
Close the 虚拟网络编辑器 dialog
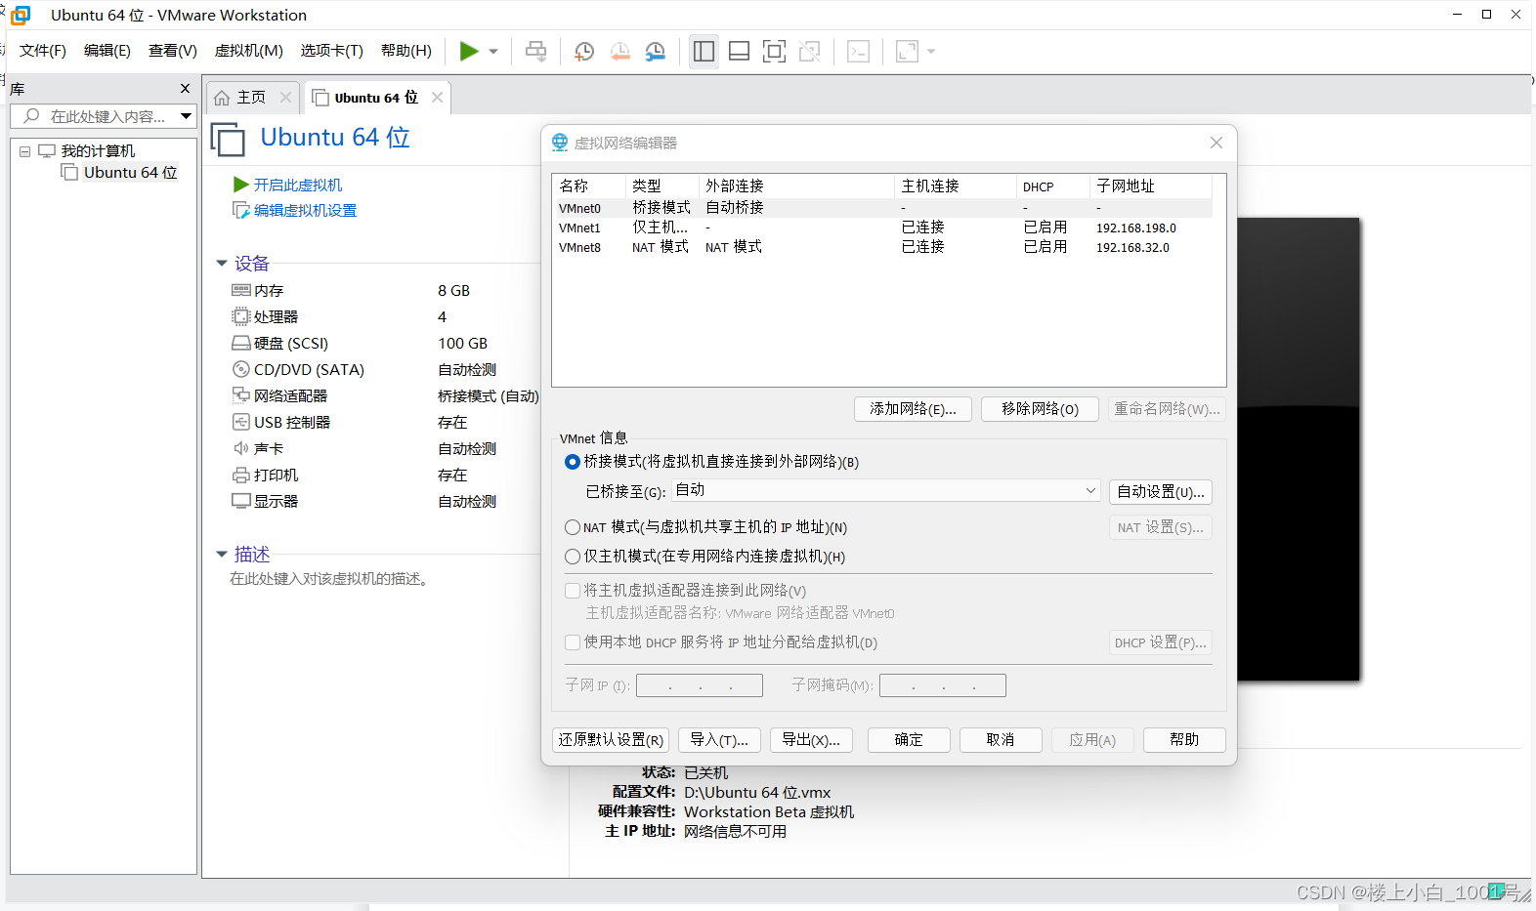tap(1216, 143)
